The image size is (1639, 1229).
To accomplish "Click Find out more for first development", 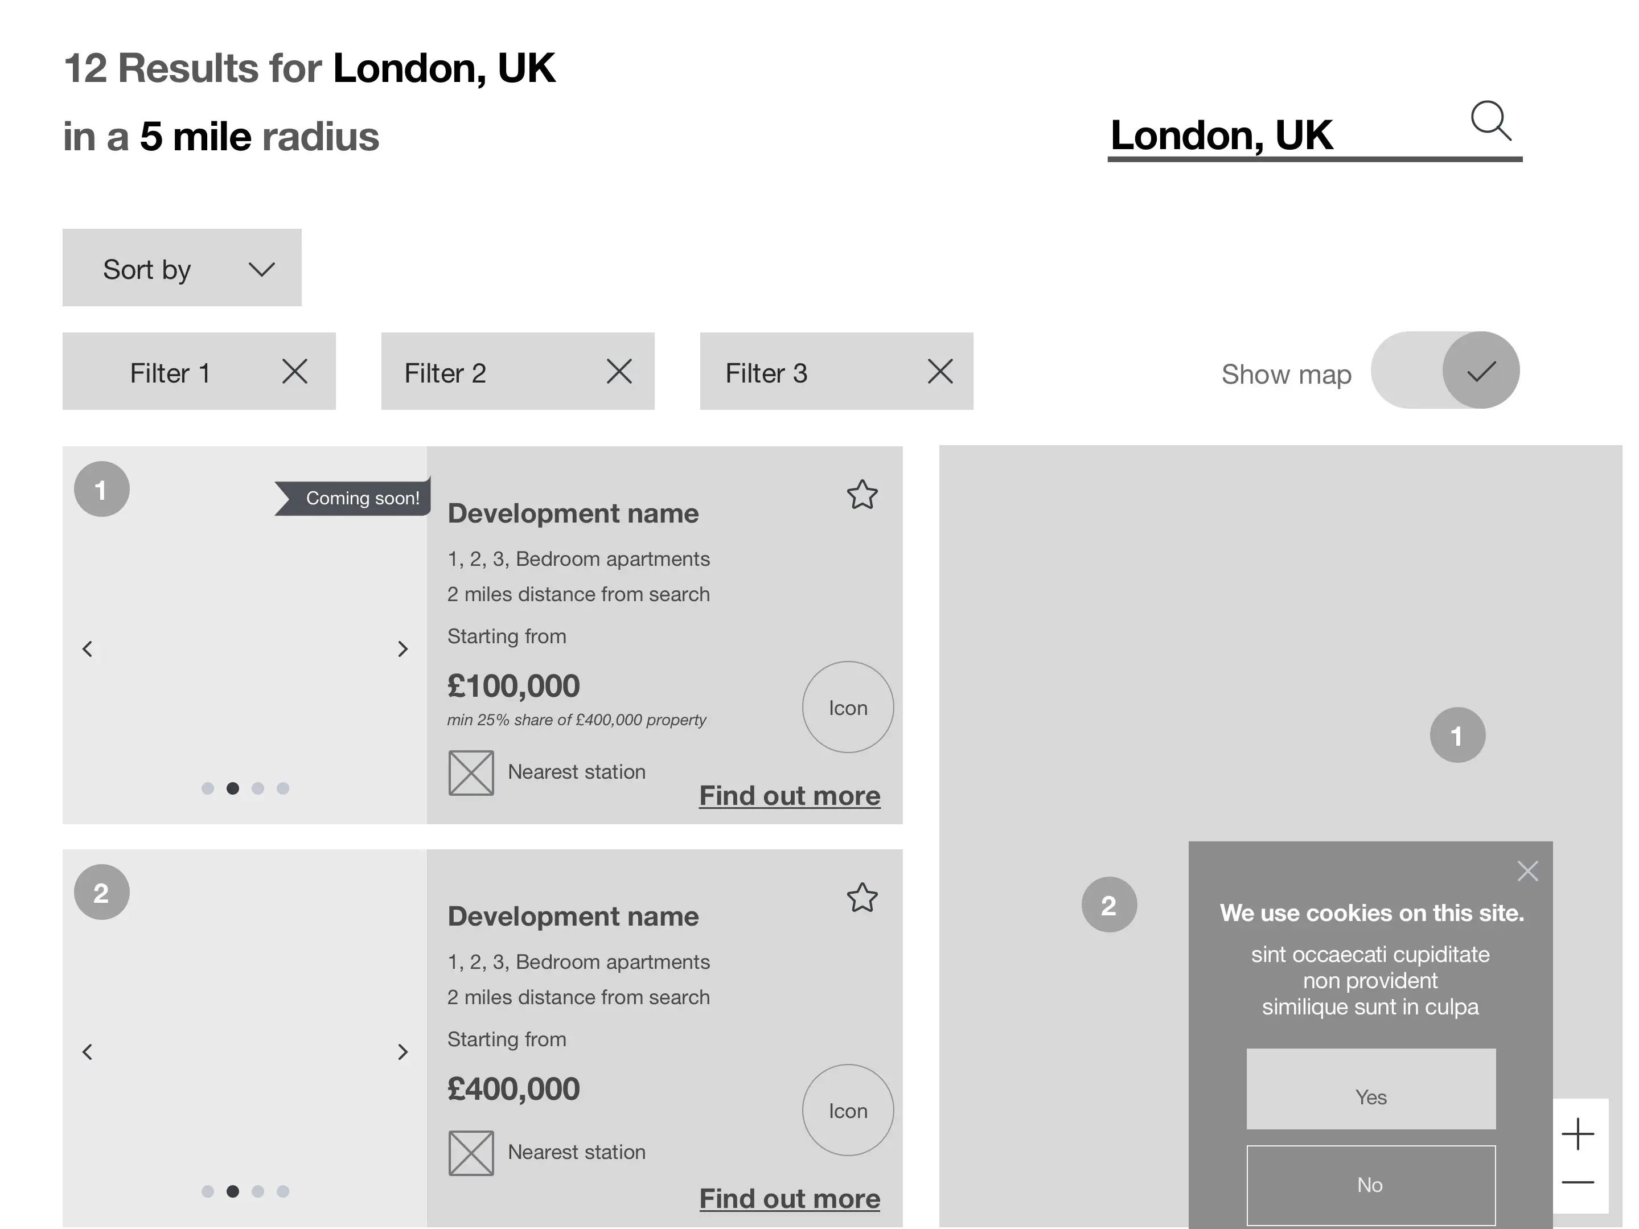I will (x=789, y=796).
